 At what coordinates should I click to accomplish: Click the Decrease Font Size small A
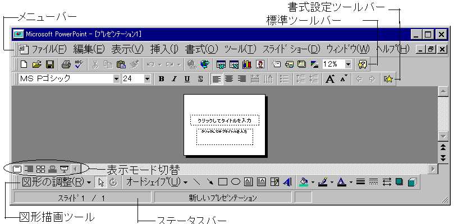click(343, 79)
